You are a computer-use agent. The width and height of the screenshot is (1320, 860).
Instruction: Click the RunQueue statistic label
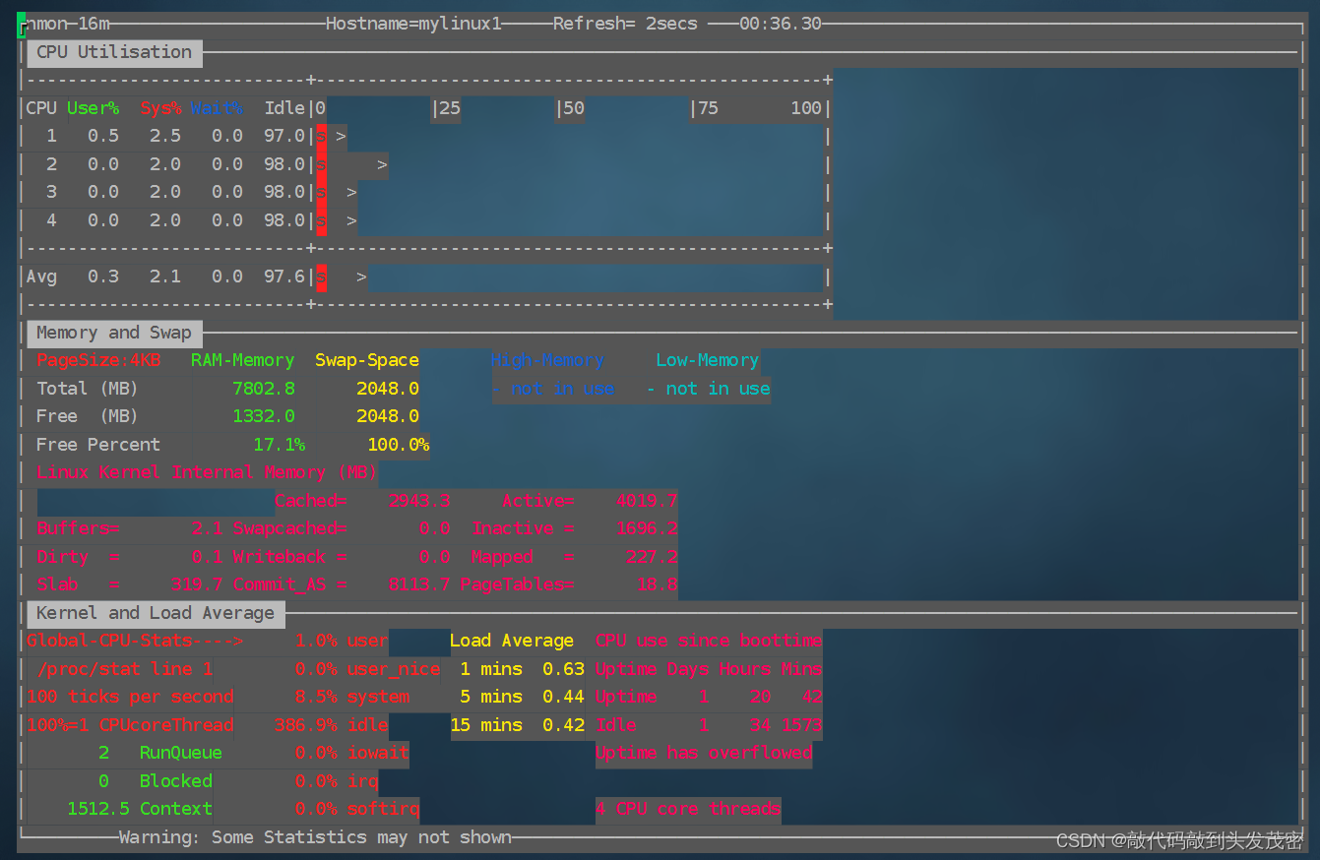coord(181,753)
